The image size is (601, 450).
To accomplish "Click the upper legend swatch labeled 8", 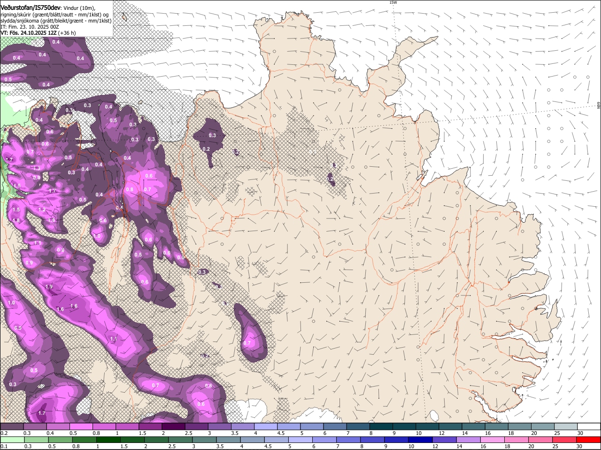I will pos(381,426).
